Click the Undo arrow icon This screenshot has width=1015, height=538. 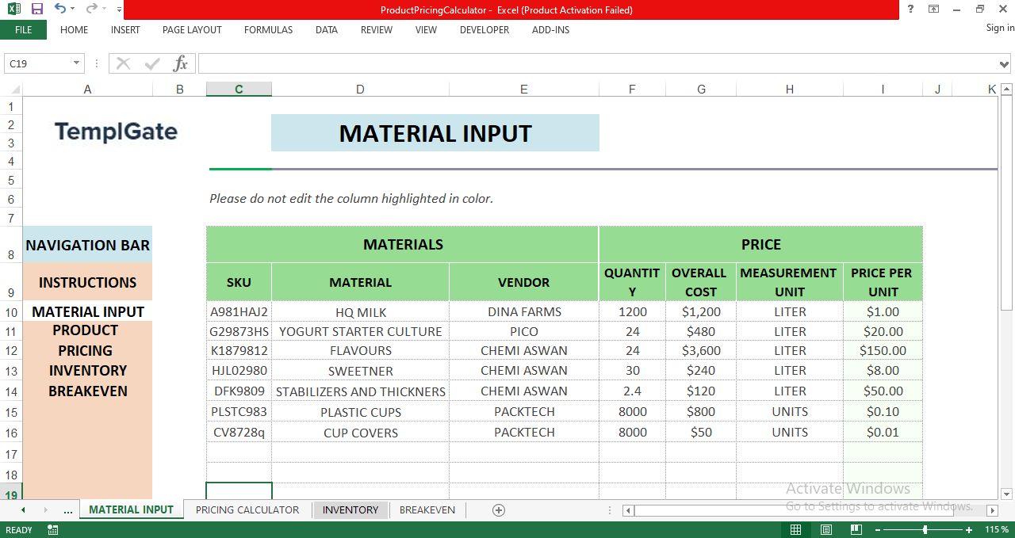pyautogui.click(x=60, y=9)
